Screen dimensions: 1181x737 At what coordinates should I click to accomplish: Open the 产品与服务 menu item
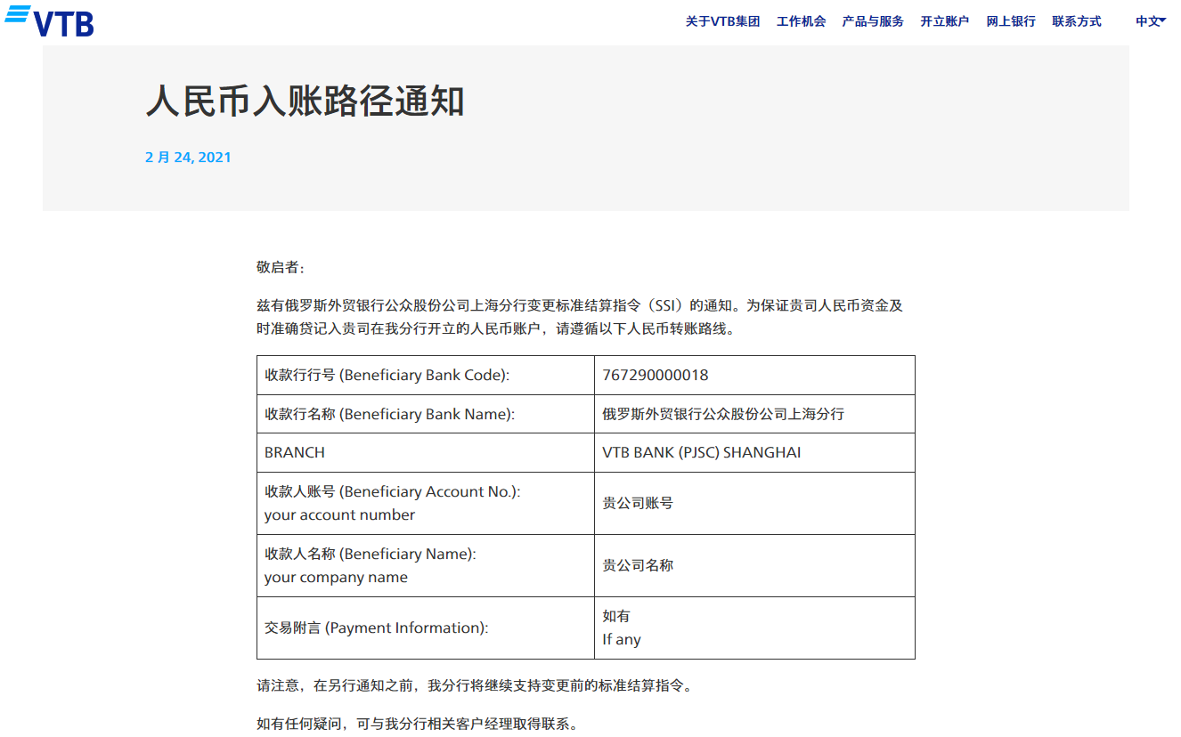[873, 21]
